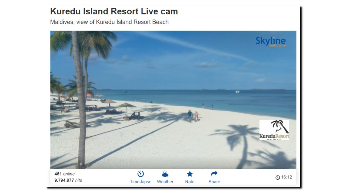This screenshot has width=346, height=195.
Task: Open the Time-lapse text link
Action: (x=141, y=182)
